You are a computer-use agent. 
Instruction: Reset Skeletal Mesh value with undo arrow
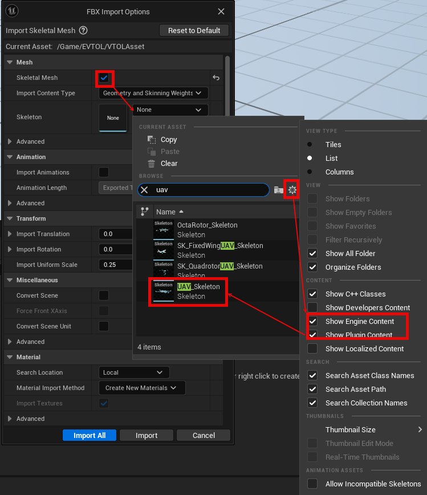(216, 78)
